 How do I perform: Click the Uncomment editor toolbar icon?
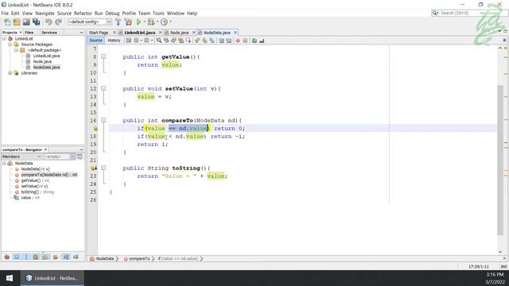[x=262, y=41]
